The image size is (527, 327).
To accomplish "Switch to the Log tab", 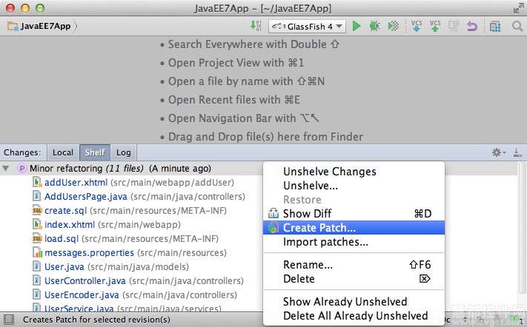I will (x=123, y=152).
